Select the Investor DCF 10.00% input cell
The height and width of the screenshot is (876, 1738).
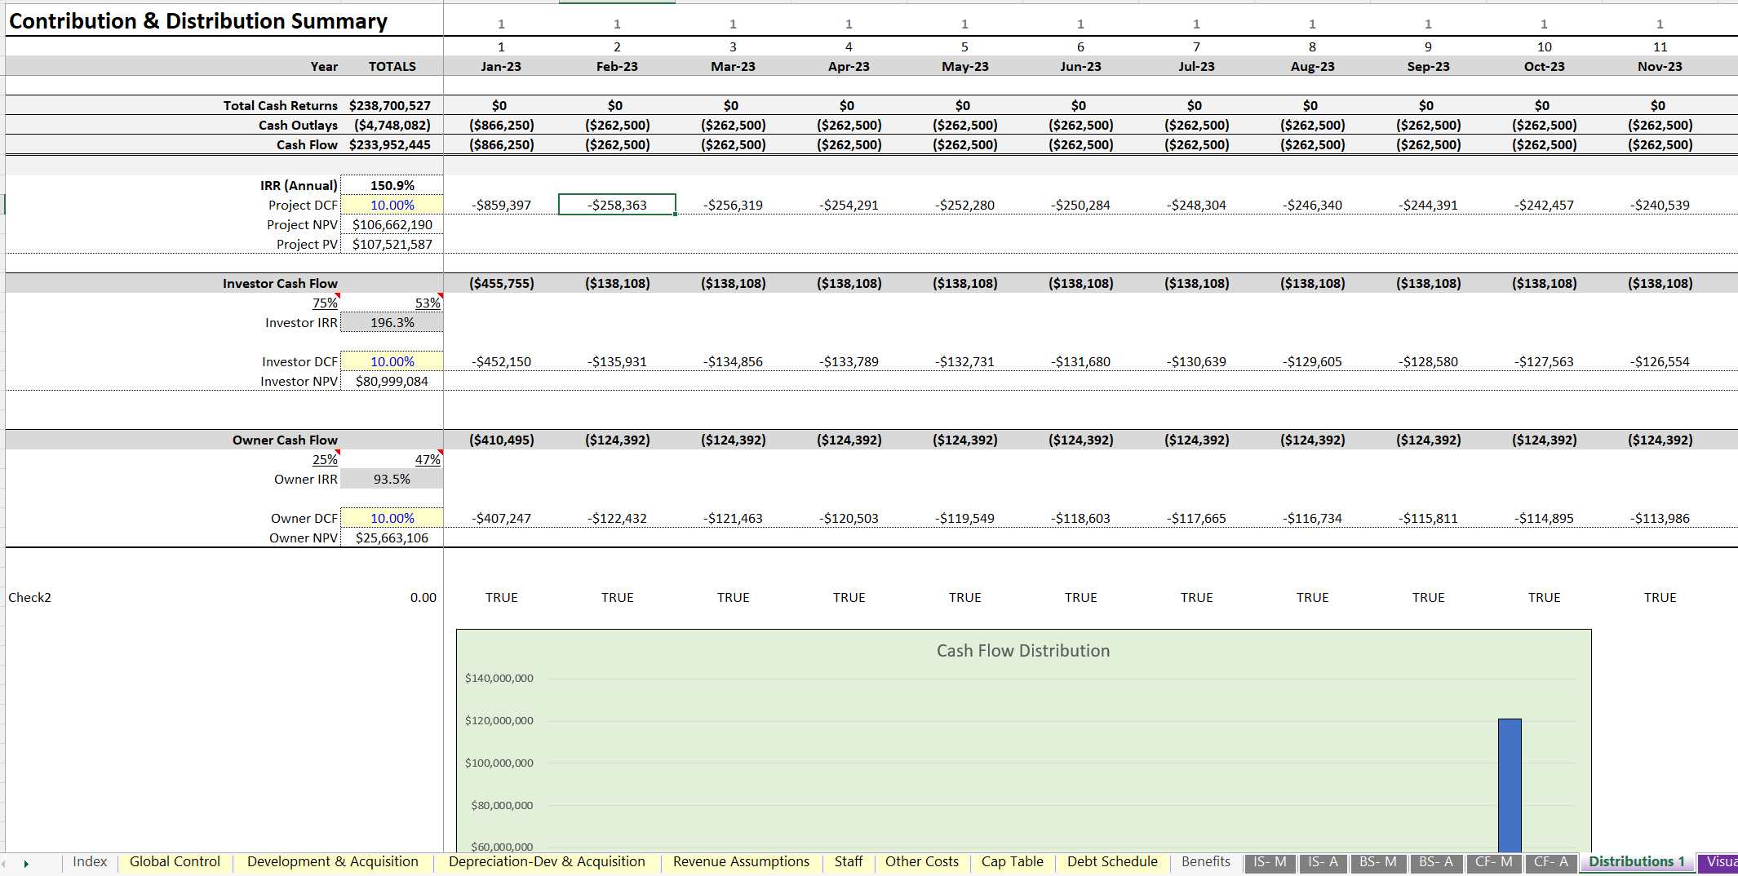392,361
